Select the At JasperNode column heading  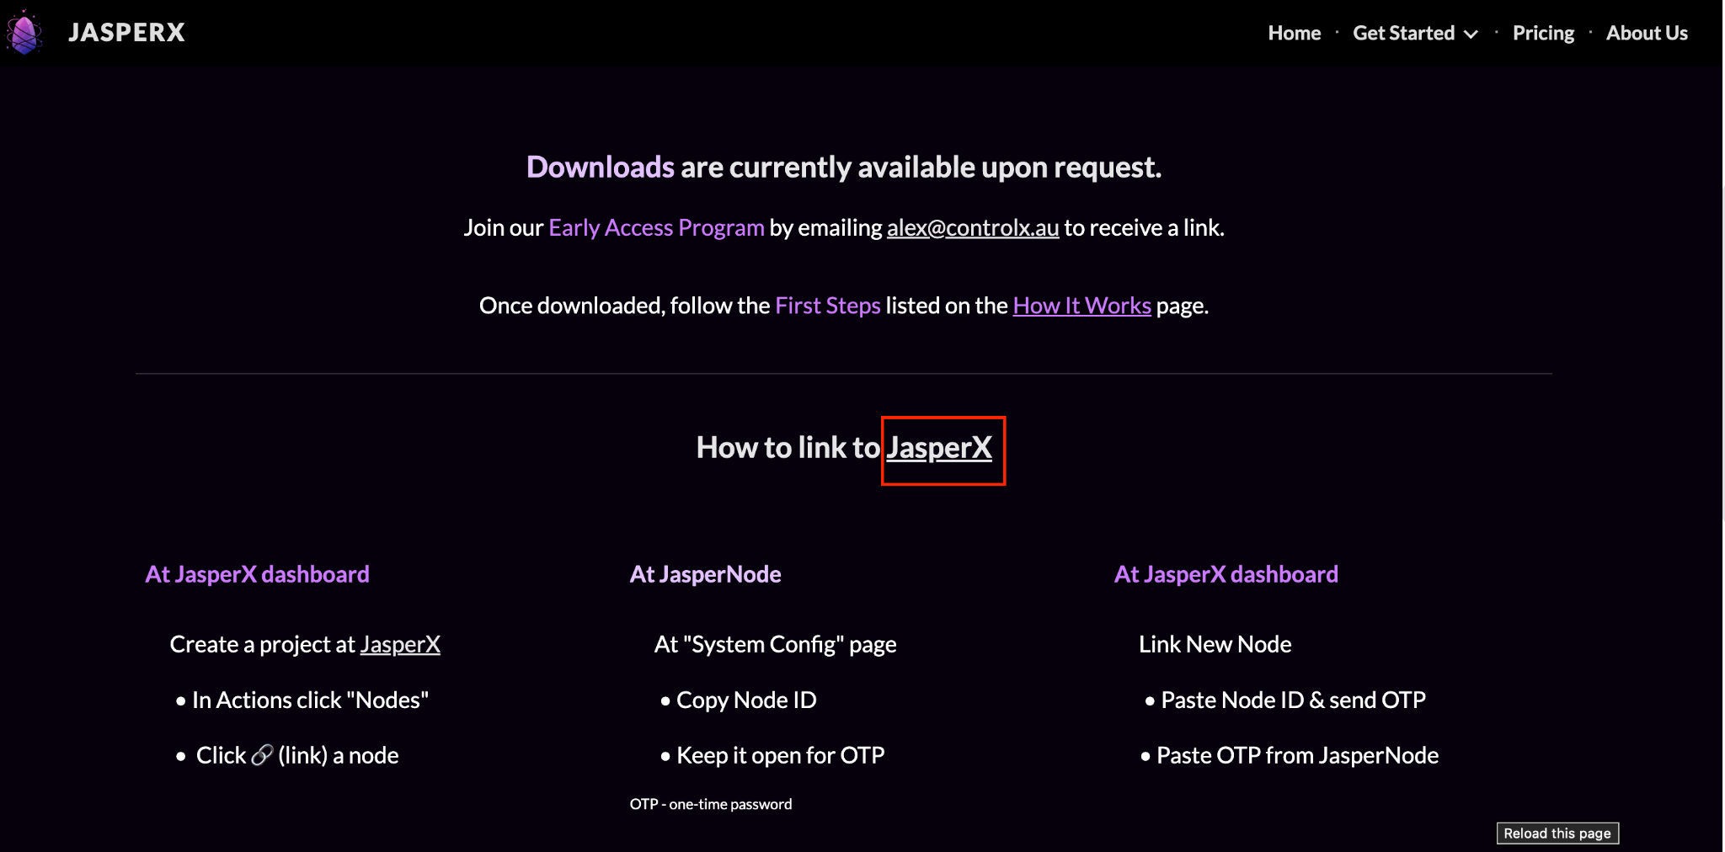click(x=705, y=574)
